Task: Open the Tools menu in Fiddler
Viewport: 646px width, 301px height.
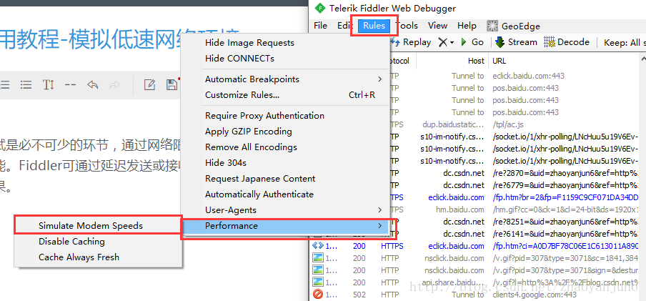Action: (407, 26)
